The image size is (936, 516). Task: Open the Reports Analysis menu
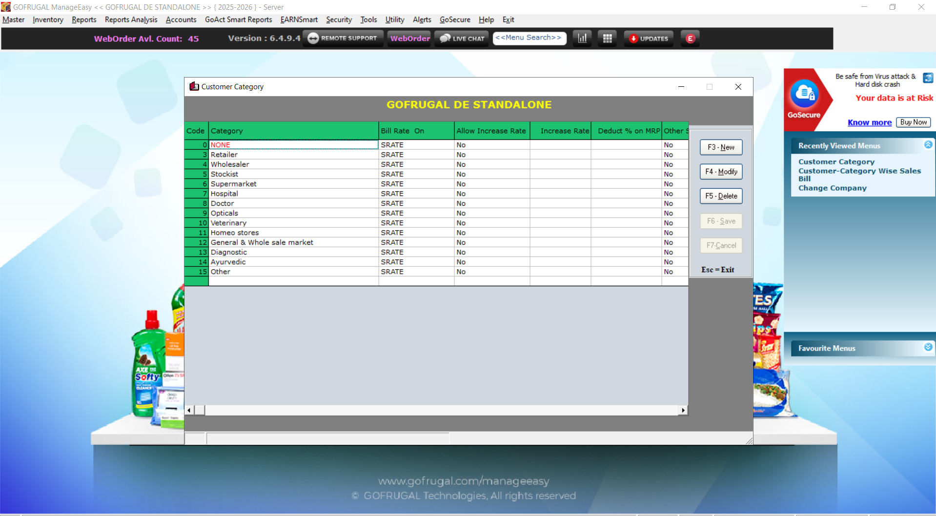(131, 20)
